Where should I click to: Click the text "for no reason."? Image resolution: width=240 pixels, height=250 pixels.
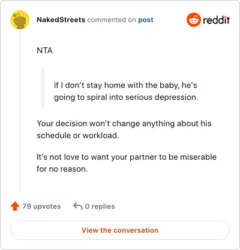[62, 169]
